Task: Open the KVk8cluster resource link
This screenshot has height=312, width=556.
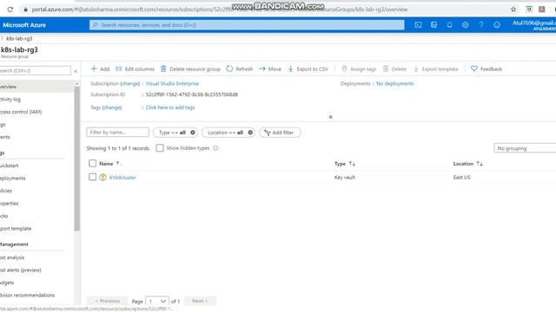Action: (x=122, y=177)
